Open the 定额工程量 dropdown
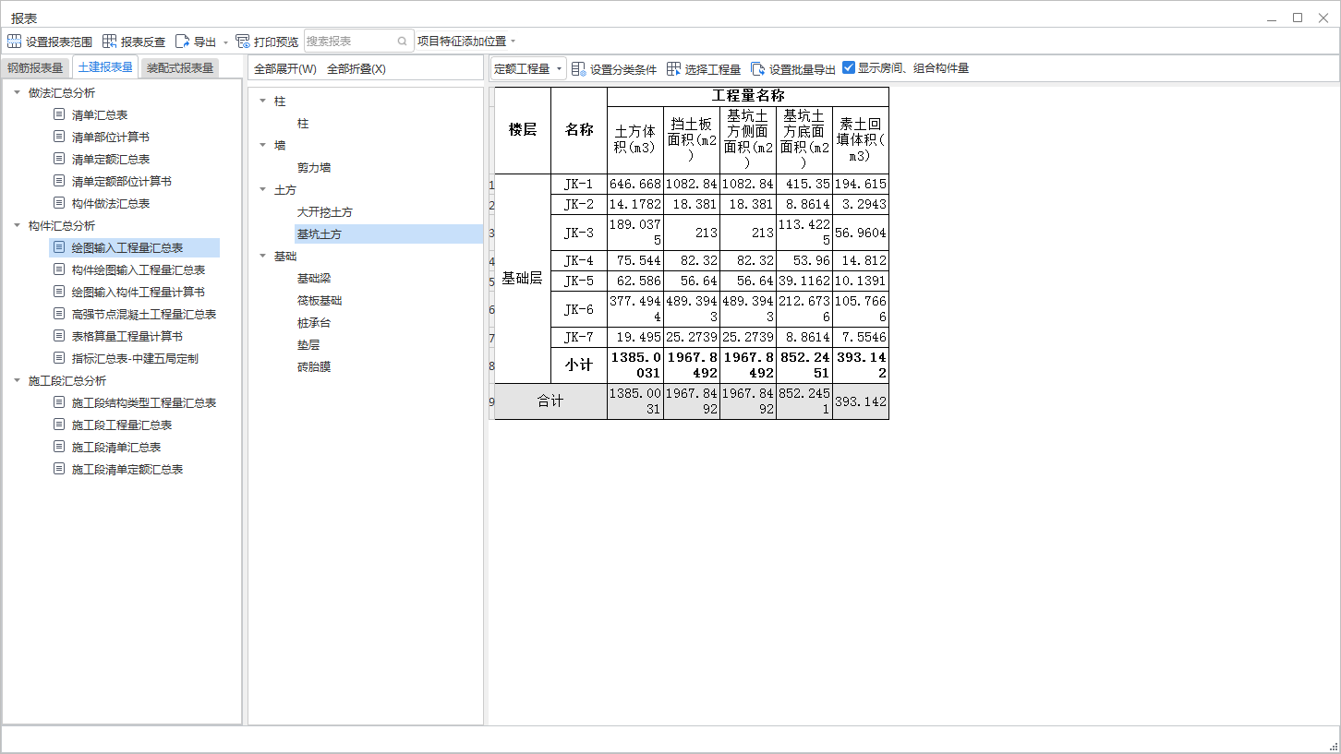This screenshot has width=1341, height=754. point(527,69)
